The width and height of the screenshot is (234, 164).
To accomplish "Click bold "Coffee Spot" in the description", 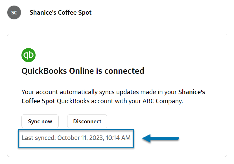I will click(38, 101).
